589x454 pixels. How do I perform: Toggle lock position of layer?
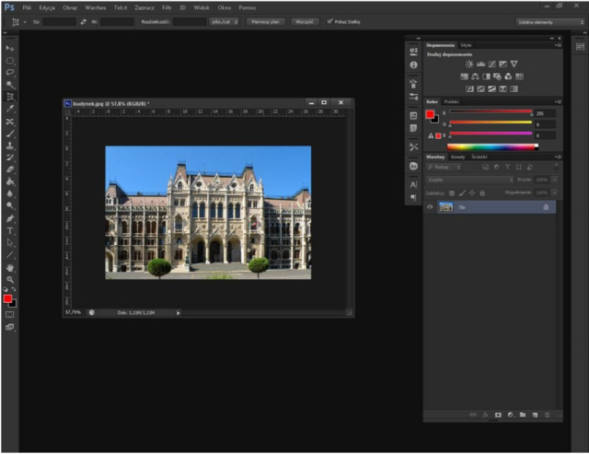tap(472, 192)
